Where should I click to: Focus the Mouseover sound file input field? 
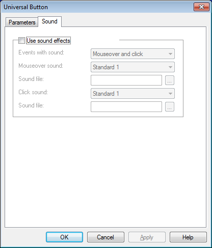126,80
